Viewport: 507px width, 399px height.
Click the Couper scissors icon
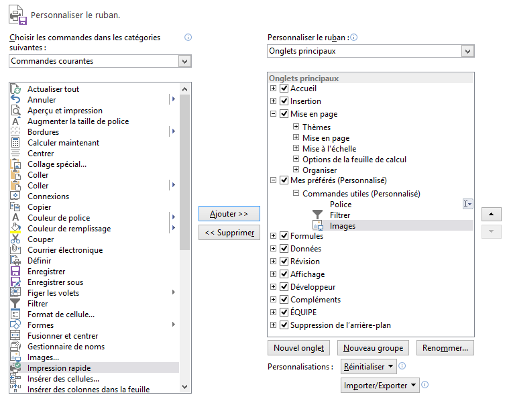coord(16,239)
